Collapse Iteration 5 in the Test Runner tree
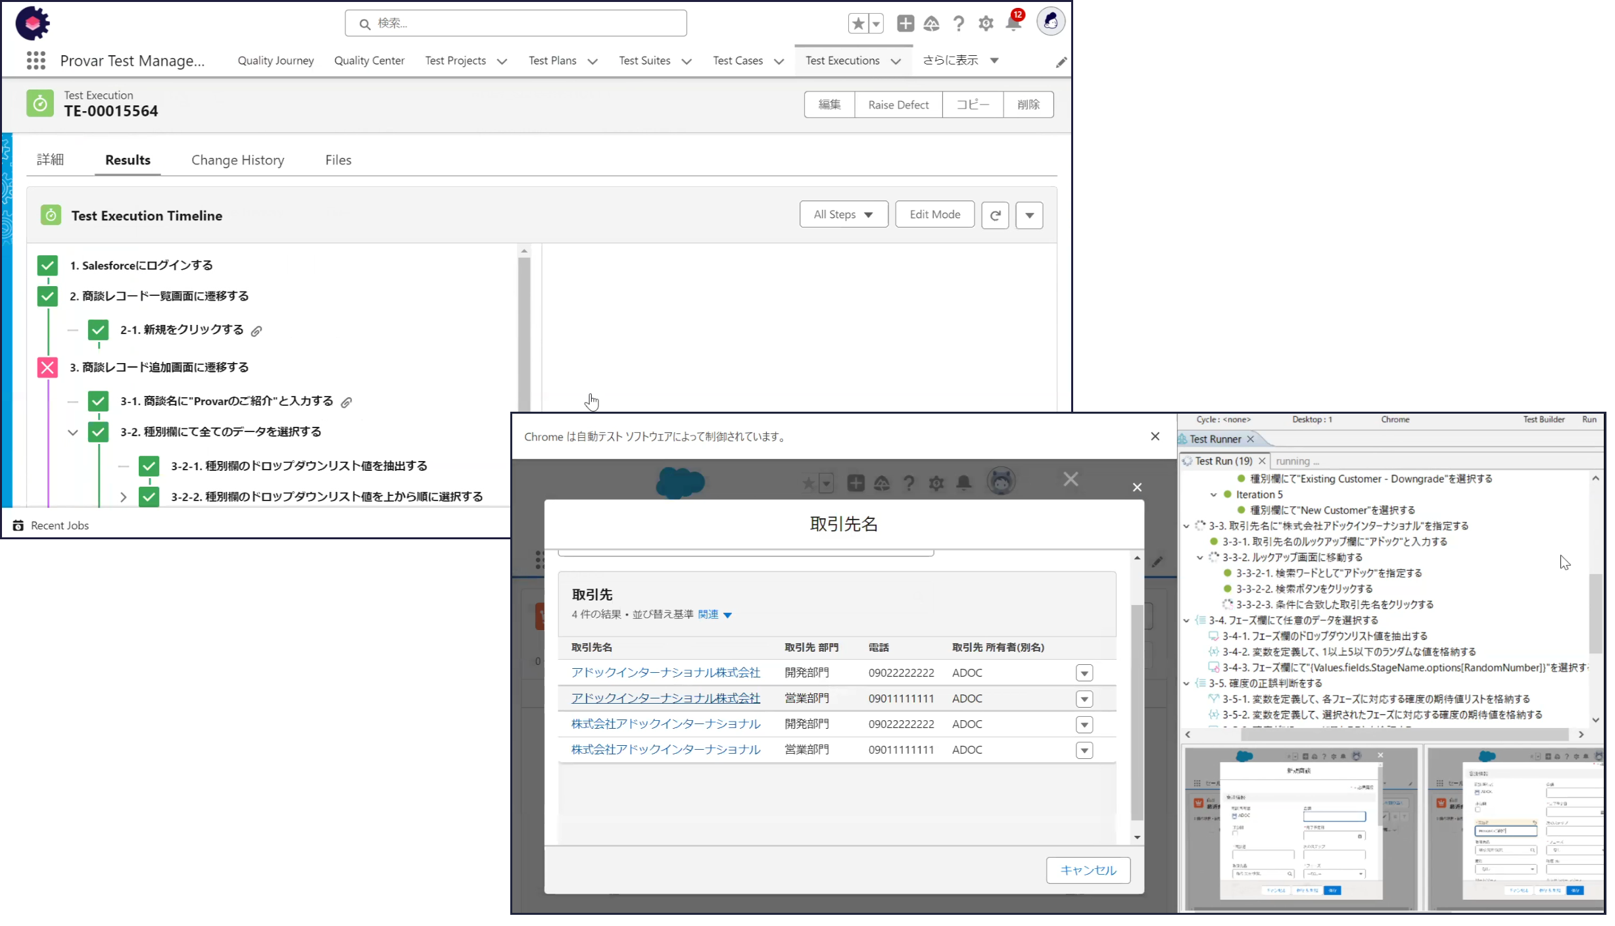1615x926 pixels. coord(1214,495)
